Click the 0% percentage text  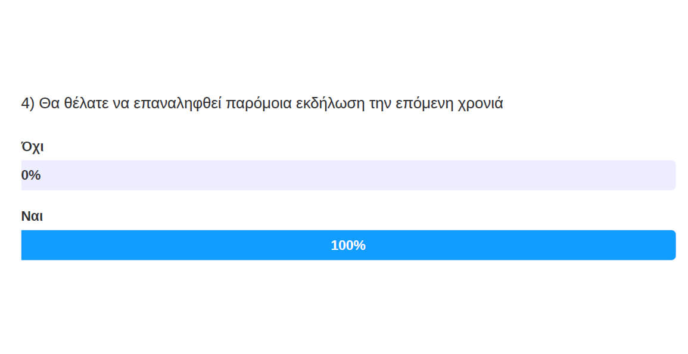pos(31,176)
